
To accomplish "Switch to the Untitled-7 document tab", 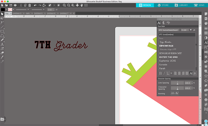I will pos(64,14).
